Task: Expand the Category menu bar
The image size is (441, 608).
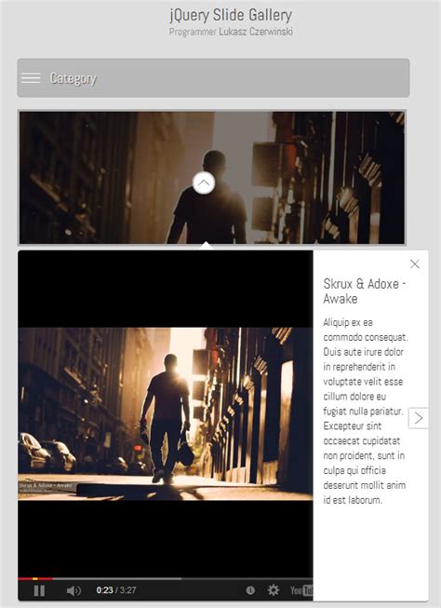Action: pos(213,78)
